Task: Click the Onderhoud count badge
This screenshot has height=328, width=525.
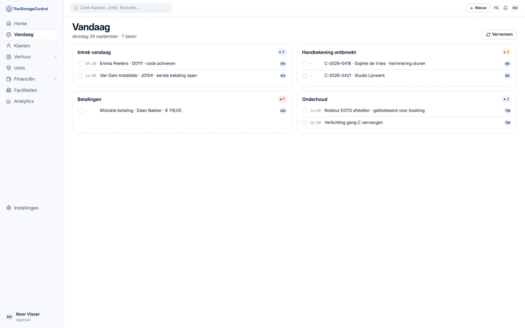Action: [506, 99]
